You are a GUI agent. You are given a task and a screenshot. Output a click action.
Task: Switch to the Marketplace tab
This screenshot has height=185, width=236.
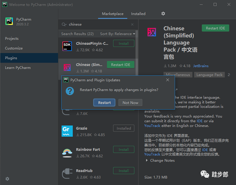point(112,14)
